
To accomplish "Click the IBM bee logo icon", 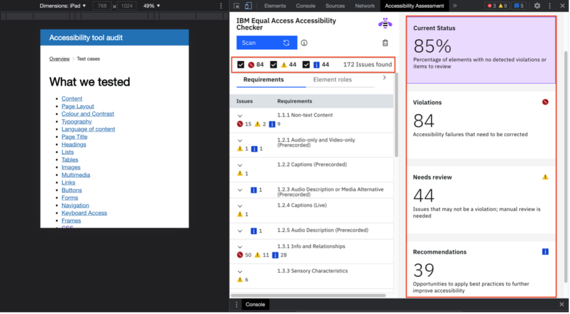I will pyautogui.click(x=385, y=23).
